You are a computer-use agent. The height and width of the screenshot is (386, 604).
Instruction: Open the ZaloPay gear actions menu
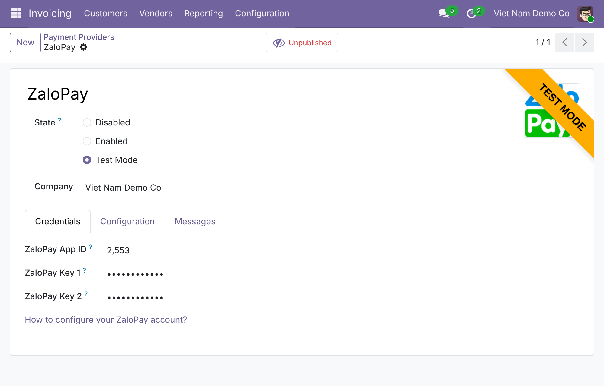coord(83,47)
